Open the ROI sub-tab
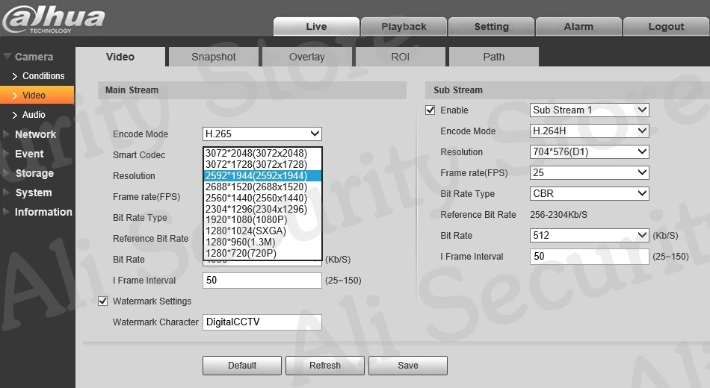The width and height of the screenshot is (710, 388). click(x=401, y=57)
